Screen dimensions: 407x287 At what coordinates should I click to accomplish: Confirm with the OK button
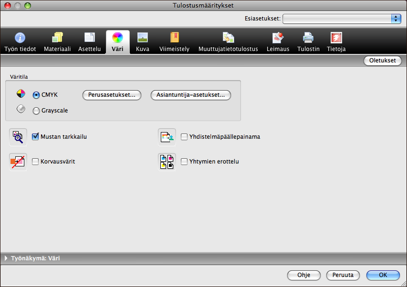(x=383, y=275)
